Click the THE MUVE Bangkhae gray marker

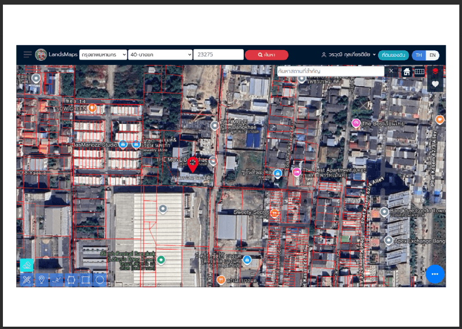point(212,161)
